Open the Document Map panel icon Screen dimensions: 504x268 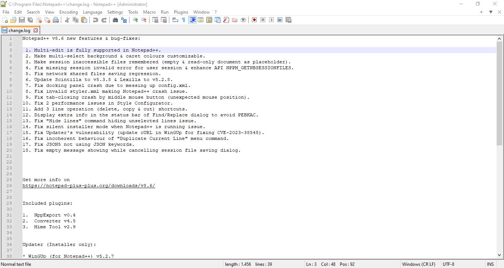click(209, 20)
